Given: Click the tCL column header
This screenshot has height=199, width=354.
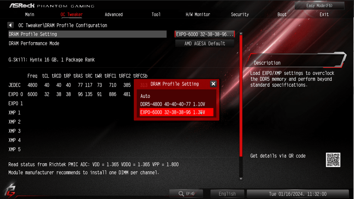Looking at the screenshot, I should [x=45, y=76].
